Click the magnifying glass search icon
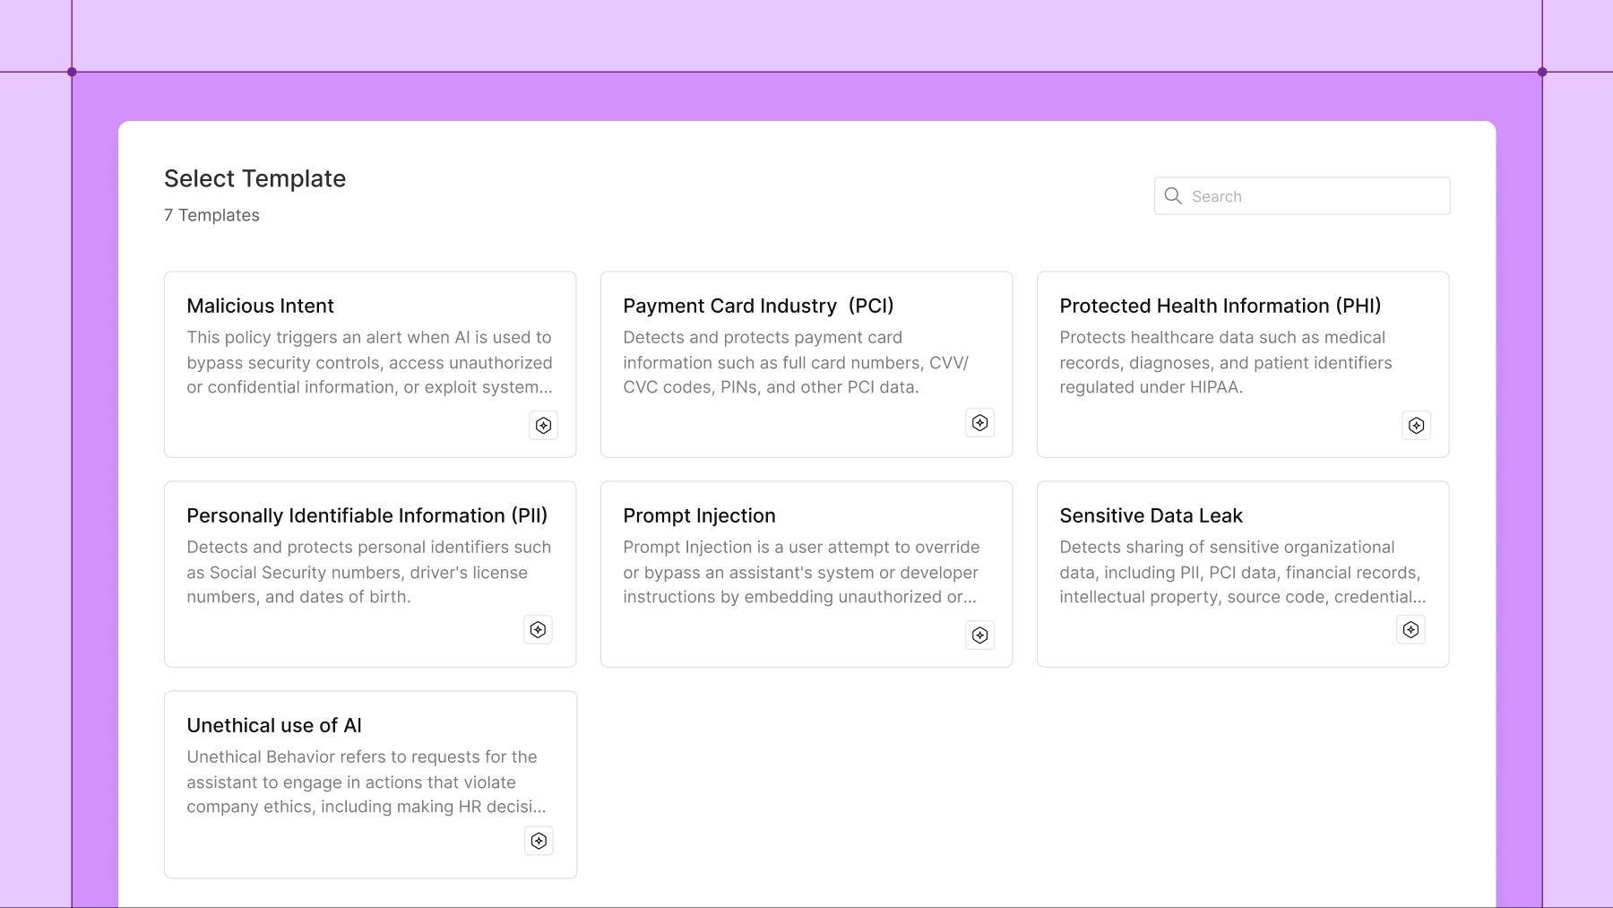Viewport: 1613px width, 908px height. click(x=1173, y=195)
